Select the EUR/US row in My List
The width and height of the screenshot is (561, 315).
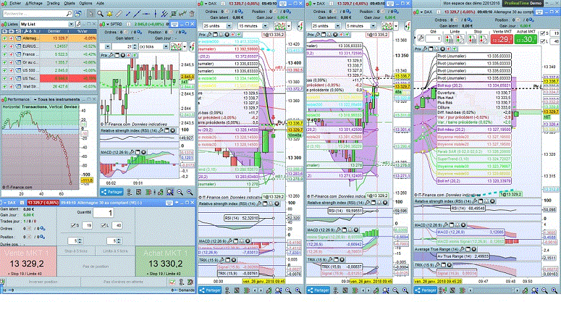[x=49, y=46]
